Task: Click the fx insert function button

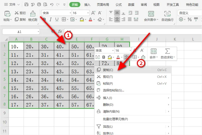Action: [60, 31]
